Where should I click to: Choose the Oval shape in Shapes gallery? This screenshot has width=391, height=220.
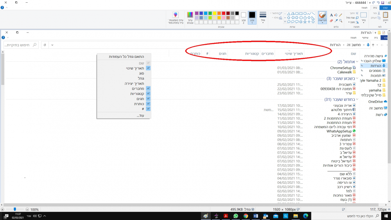[305, 13]
